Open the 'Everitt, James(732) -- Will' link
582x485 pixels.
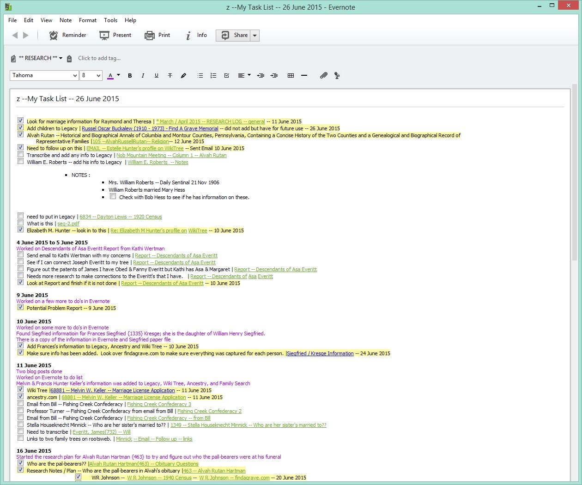102,432
